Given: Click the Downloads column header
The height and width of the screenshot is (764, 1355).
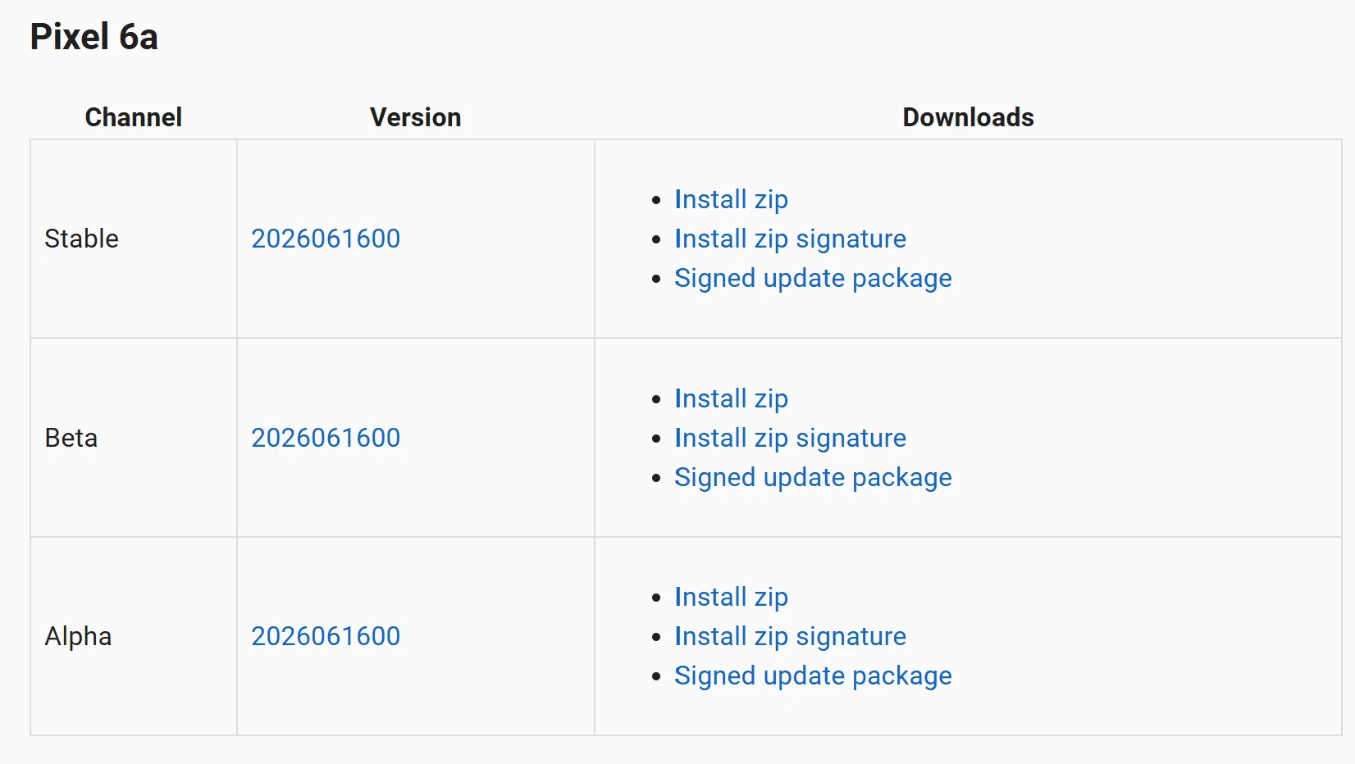Looking at the screenshot, I should [969, 117].
